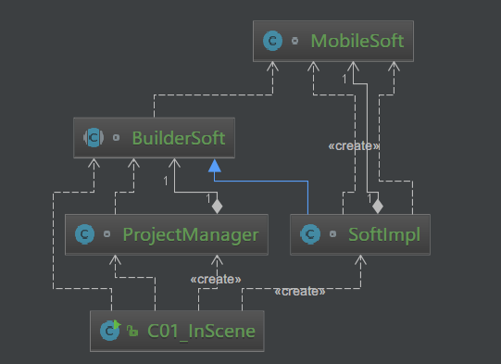Screen dimensions: 501x364
Task: Click the aggregation diamond above SoftImpl
Action: (x=378, y=207)
